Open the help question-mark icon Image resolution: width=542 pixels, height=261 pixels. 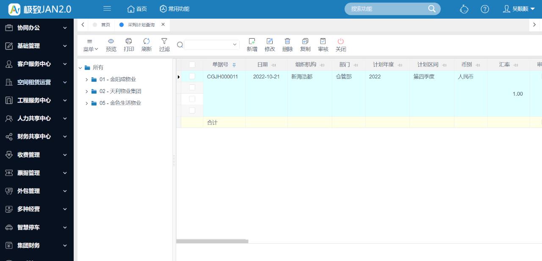click(485, 9)
